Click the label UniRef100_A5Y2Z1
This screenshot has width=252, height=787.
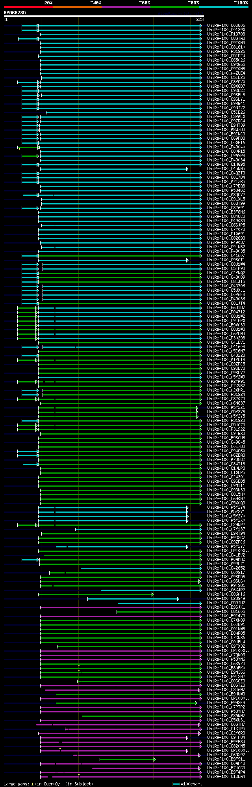click(x=226, y=408)
